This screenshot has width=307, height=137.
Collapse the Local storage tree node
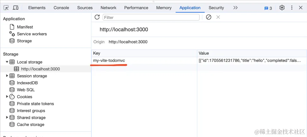(7, 62)
